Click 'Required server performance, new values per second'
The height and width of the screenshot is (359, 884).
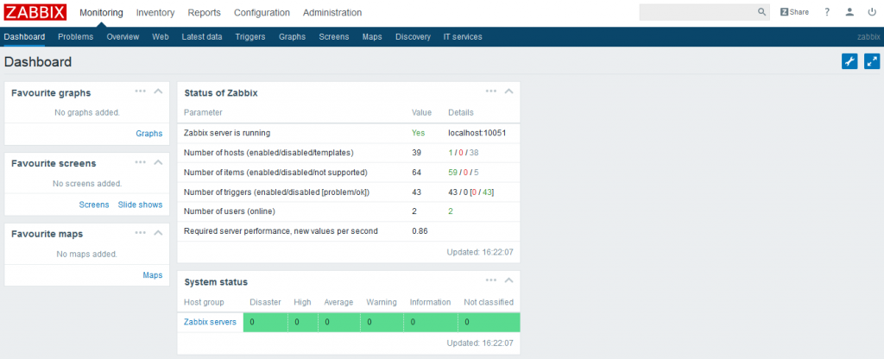(281, 230)
